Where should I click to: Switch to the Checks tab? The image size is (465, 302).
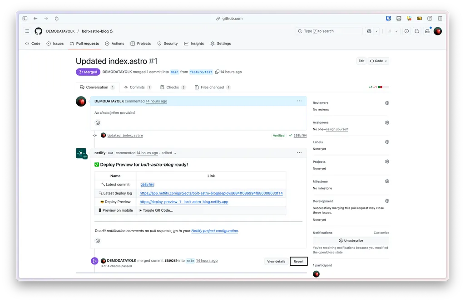click(173, 88)
